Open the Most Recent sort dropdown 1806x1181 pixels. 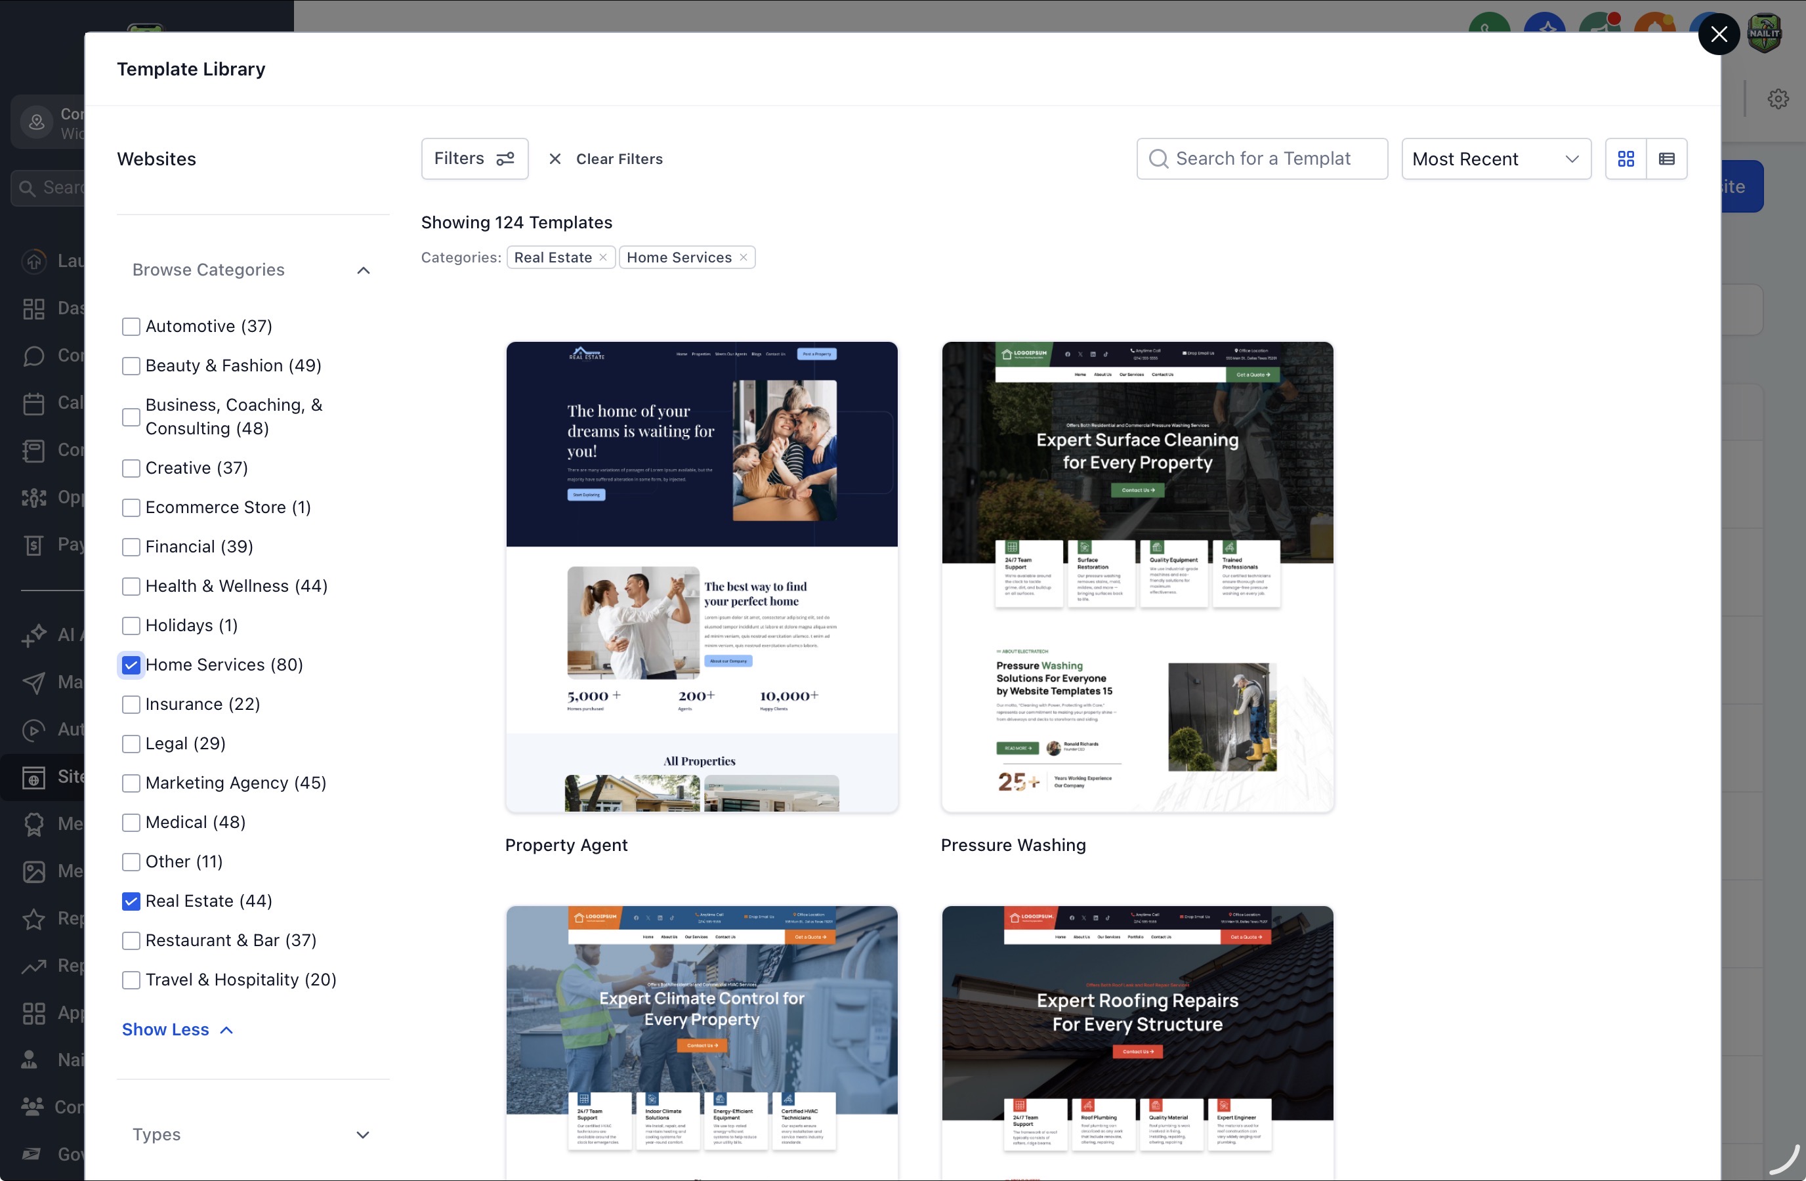pyautogui.click(x=1496, y=159)
